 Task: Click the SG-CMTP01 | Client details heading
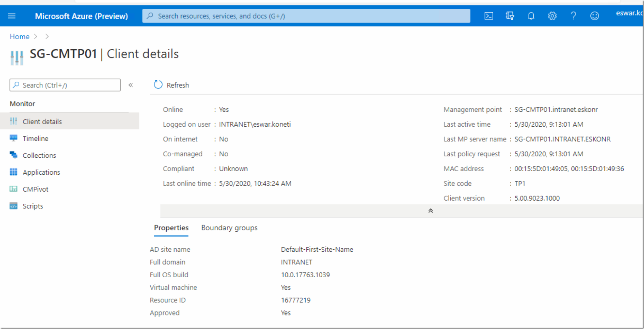104,54
